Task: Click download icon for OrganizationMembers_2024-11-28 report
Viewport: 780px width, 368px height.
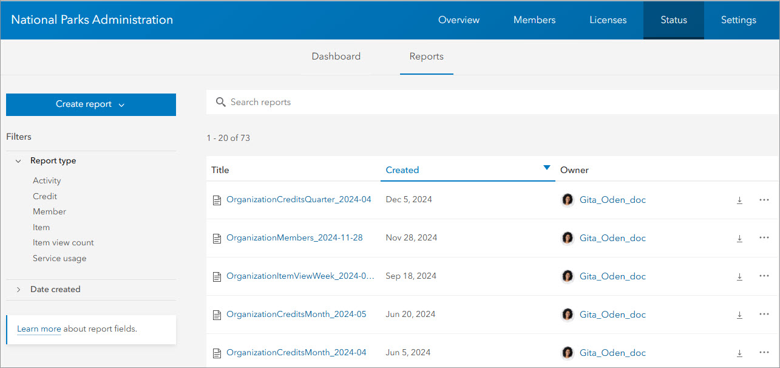Action: [739, 239]
